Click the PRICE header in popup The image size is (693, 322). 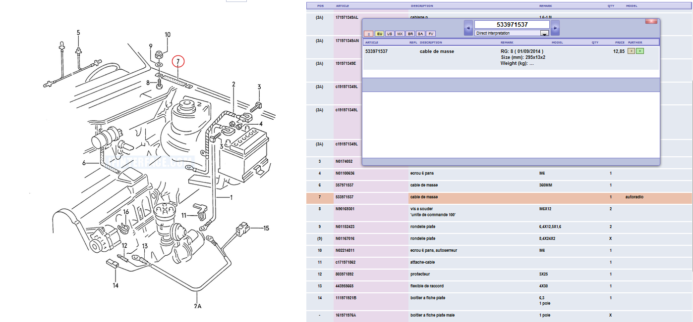[x=620, y=43]
